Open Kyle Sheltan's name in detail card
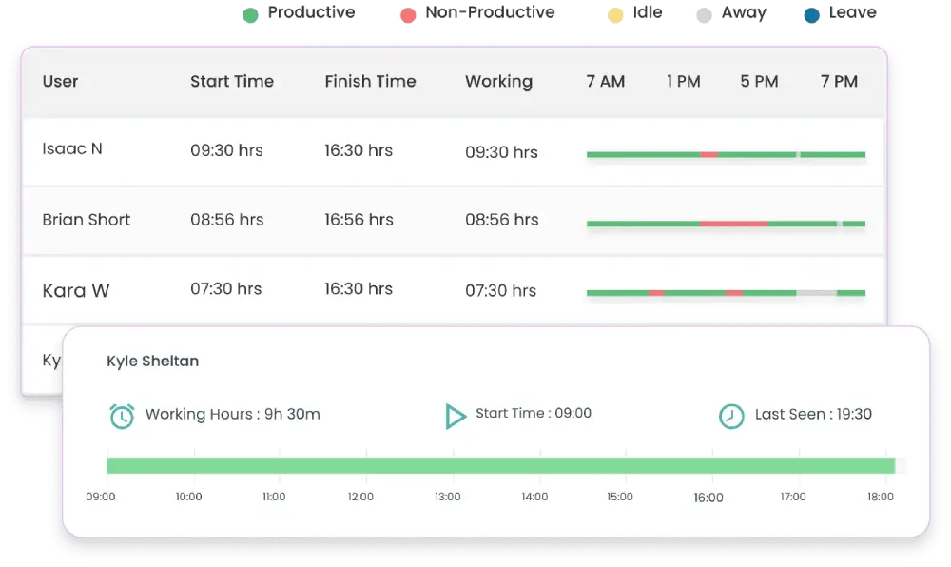This screenshot has height=567, width=951. (x=153, y=361)
